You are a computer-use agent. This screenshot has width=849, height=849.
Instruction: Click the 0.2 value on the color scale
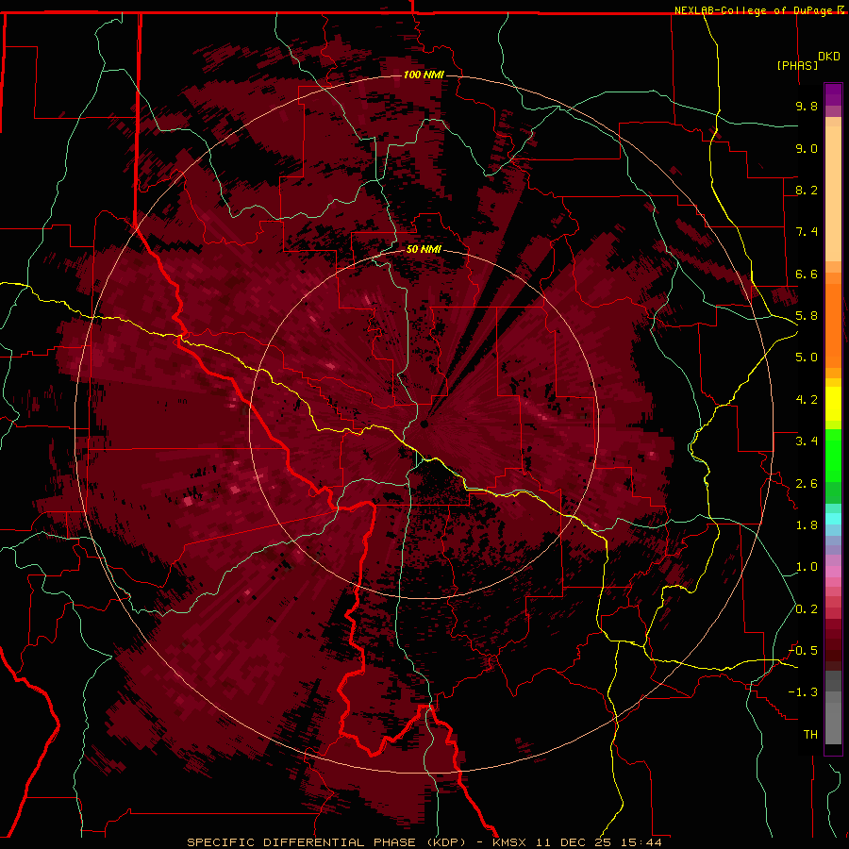(807, 609)
